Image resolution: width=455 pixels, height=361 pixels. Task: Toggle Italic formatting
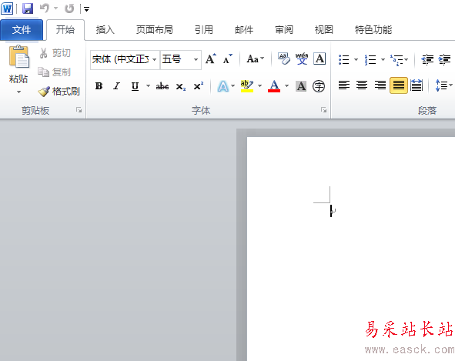(117, 86)
